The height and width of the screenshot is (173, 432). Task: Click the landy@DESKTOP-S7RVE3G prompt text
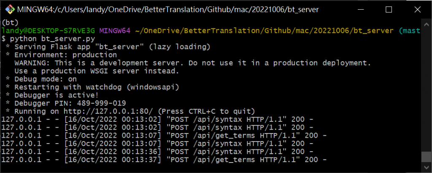click(x=49, y=31)
